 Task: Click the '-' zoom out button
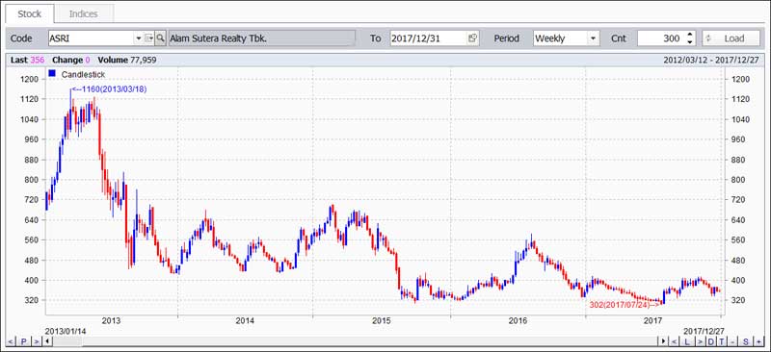click(732, 341)
